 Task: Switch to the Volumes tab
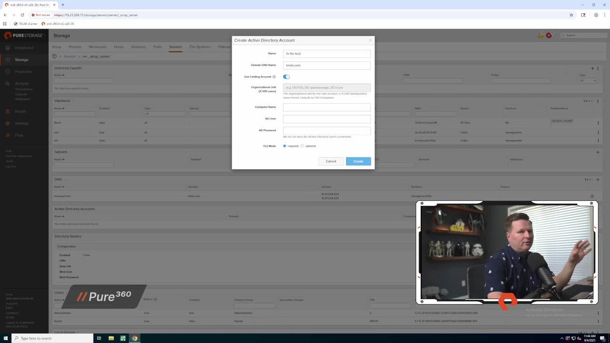138,47
